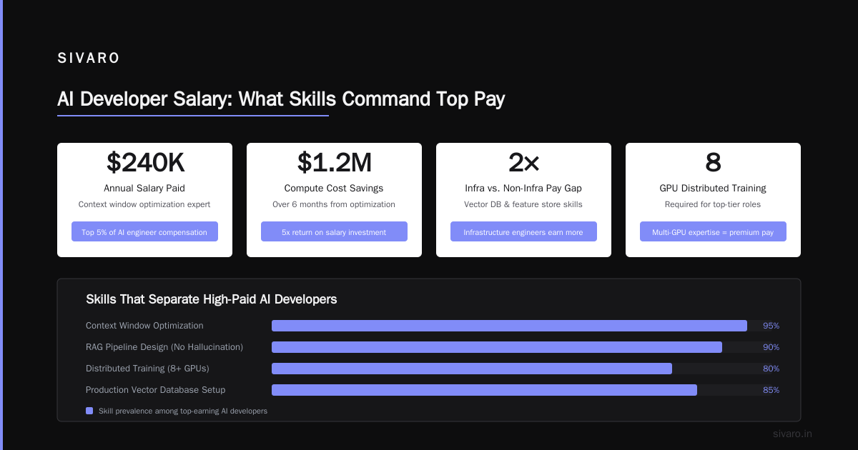Click the Skill prevalence legend text
The height and width of the screenshot is (450, 858).
pos(183,411)
